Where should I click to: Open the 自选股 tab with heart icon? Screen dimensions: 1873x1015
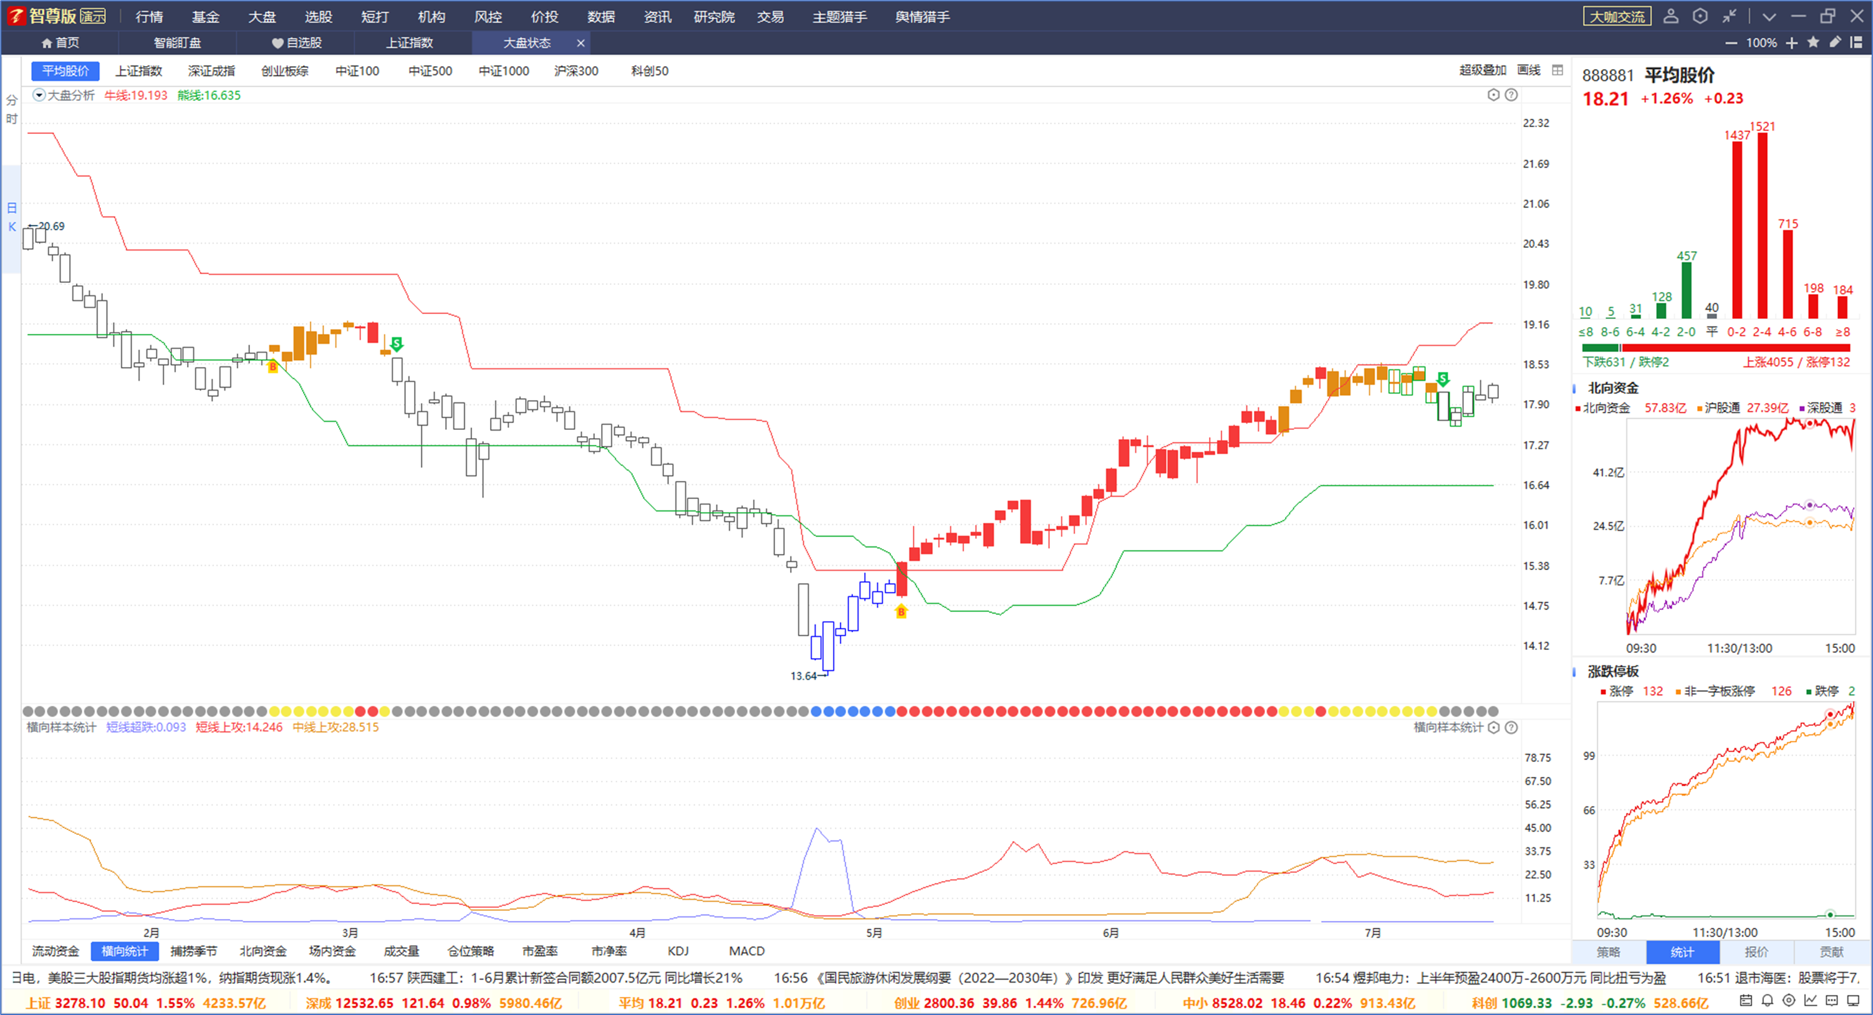297,43
